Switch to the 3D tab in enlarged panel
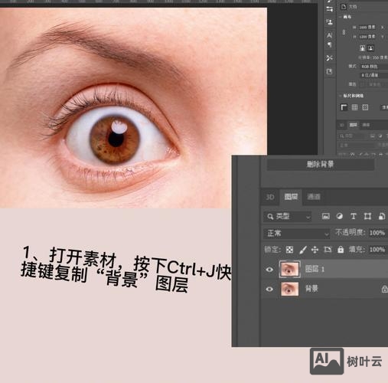This screenshot has height=383, width=388. click(x=270, y=197)
